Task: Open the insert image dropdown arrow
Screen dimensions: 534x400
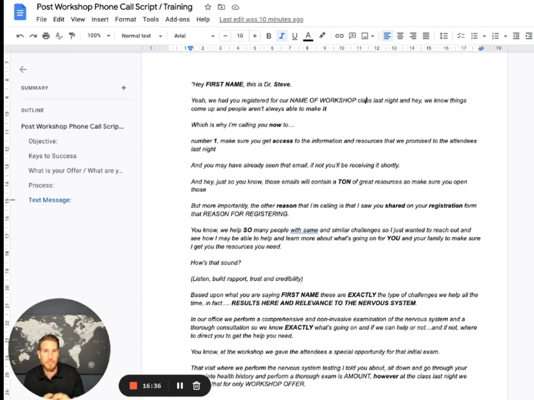Action: 373,36
